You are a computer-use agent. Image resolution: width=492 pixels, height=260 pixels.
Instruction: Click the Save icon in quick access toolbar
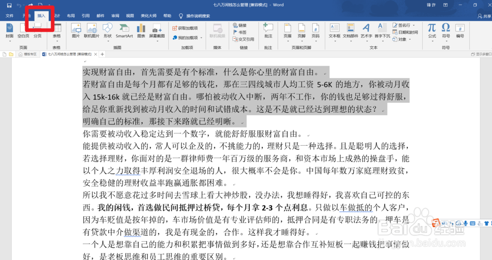pos(9,5)
